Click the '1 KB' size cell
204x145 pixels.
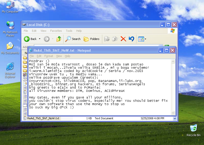pyautogui.click(x=89, y=118)
